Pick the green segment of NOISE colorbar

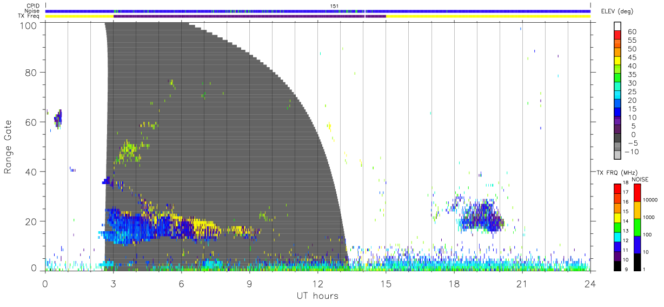coord(637,226)
